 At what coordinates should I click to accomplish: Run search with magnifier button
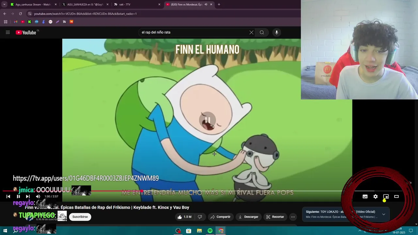pyautogui.click(x=262, y=32)
